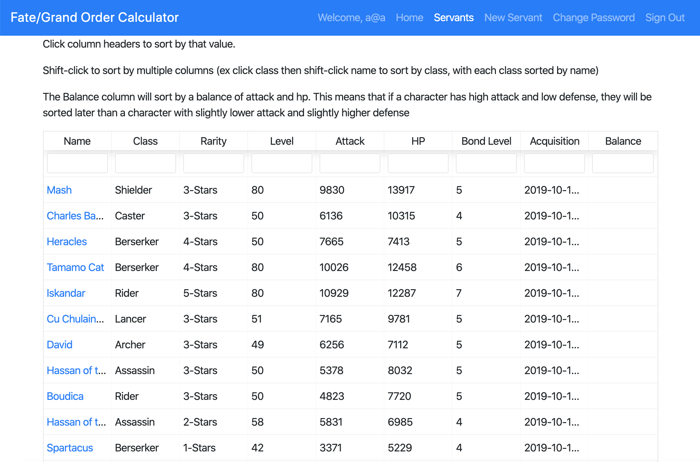Open Iskandar's servant details
This screenshot has height=462, width=700.
(66, 293)
